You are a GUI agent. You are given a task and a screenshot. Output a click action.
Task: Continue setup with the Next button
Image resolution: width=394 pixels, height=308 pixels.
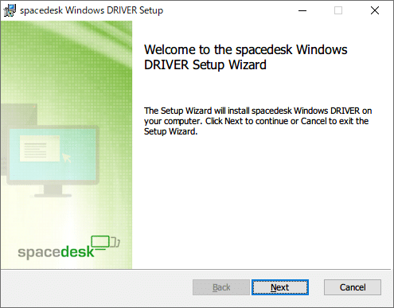pyautogui.click(x=280, y=287)
